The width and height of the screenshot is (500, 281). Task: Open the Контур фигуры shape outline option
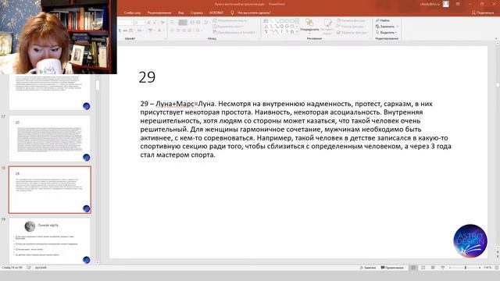352,27
